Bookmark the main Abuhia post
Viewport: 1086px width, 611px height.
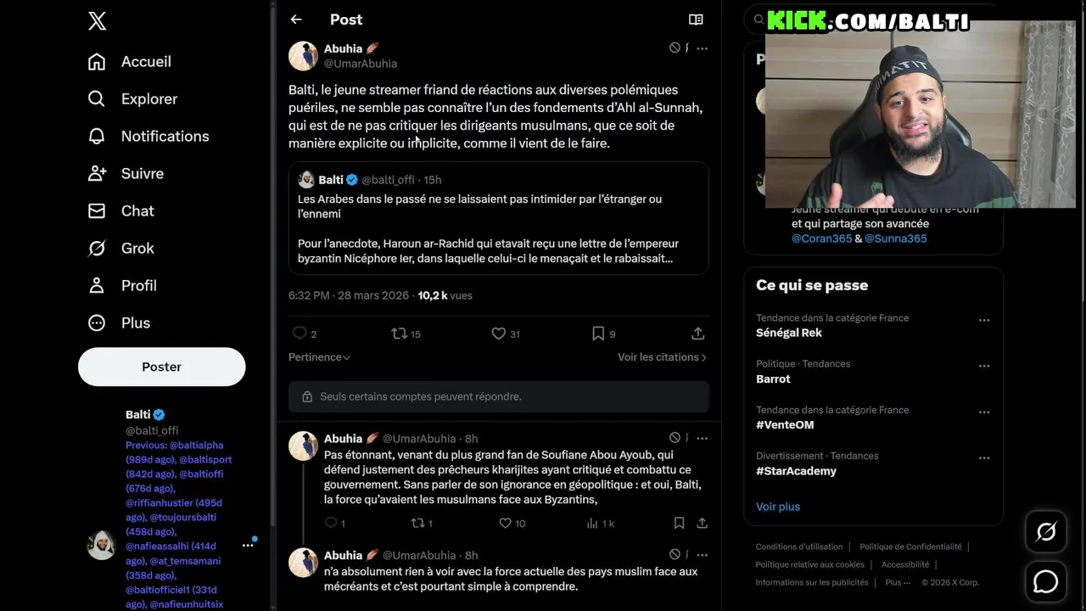(x=598, y=334)
